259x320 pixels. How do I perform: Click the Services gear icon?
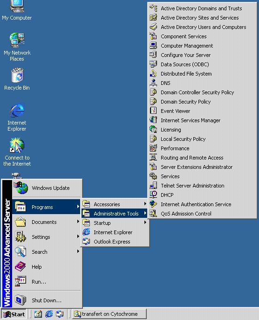click(153, 176)
